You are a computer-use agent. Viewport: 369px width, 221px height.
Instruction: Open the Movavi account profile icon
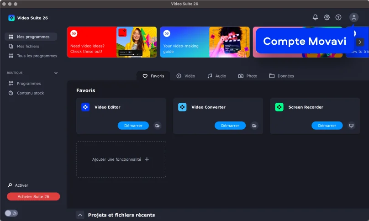click(354, 17)
